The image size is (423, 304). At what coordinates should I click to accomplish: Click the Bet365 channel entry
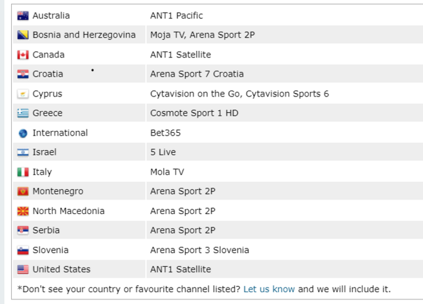pyautogui.click(x=165, y=133)
